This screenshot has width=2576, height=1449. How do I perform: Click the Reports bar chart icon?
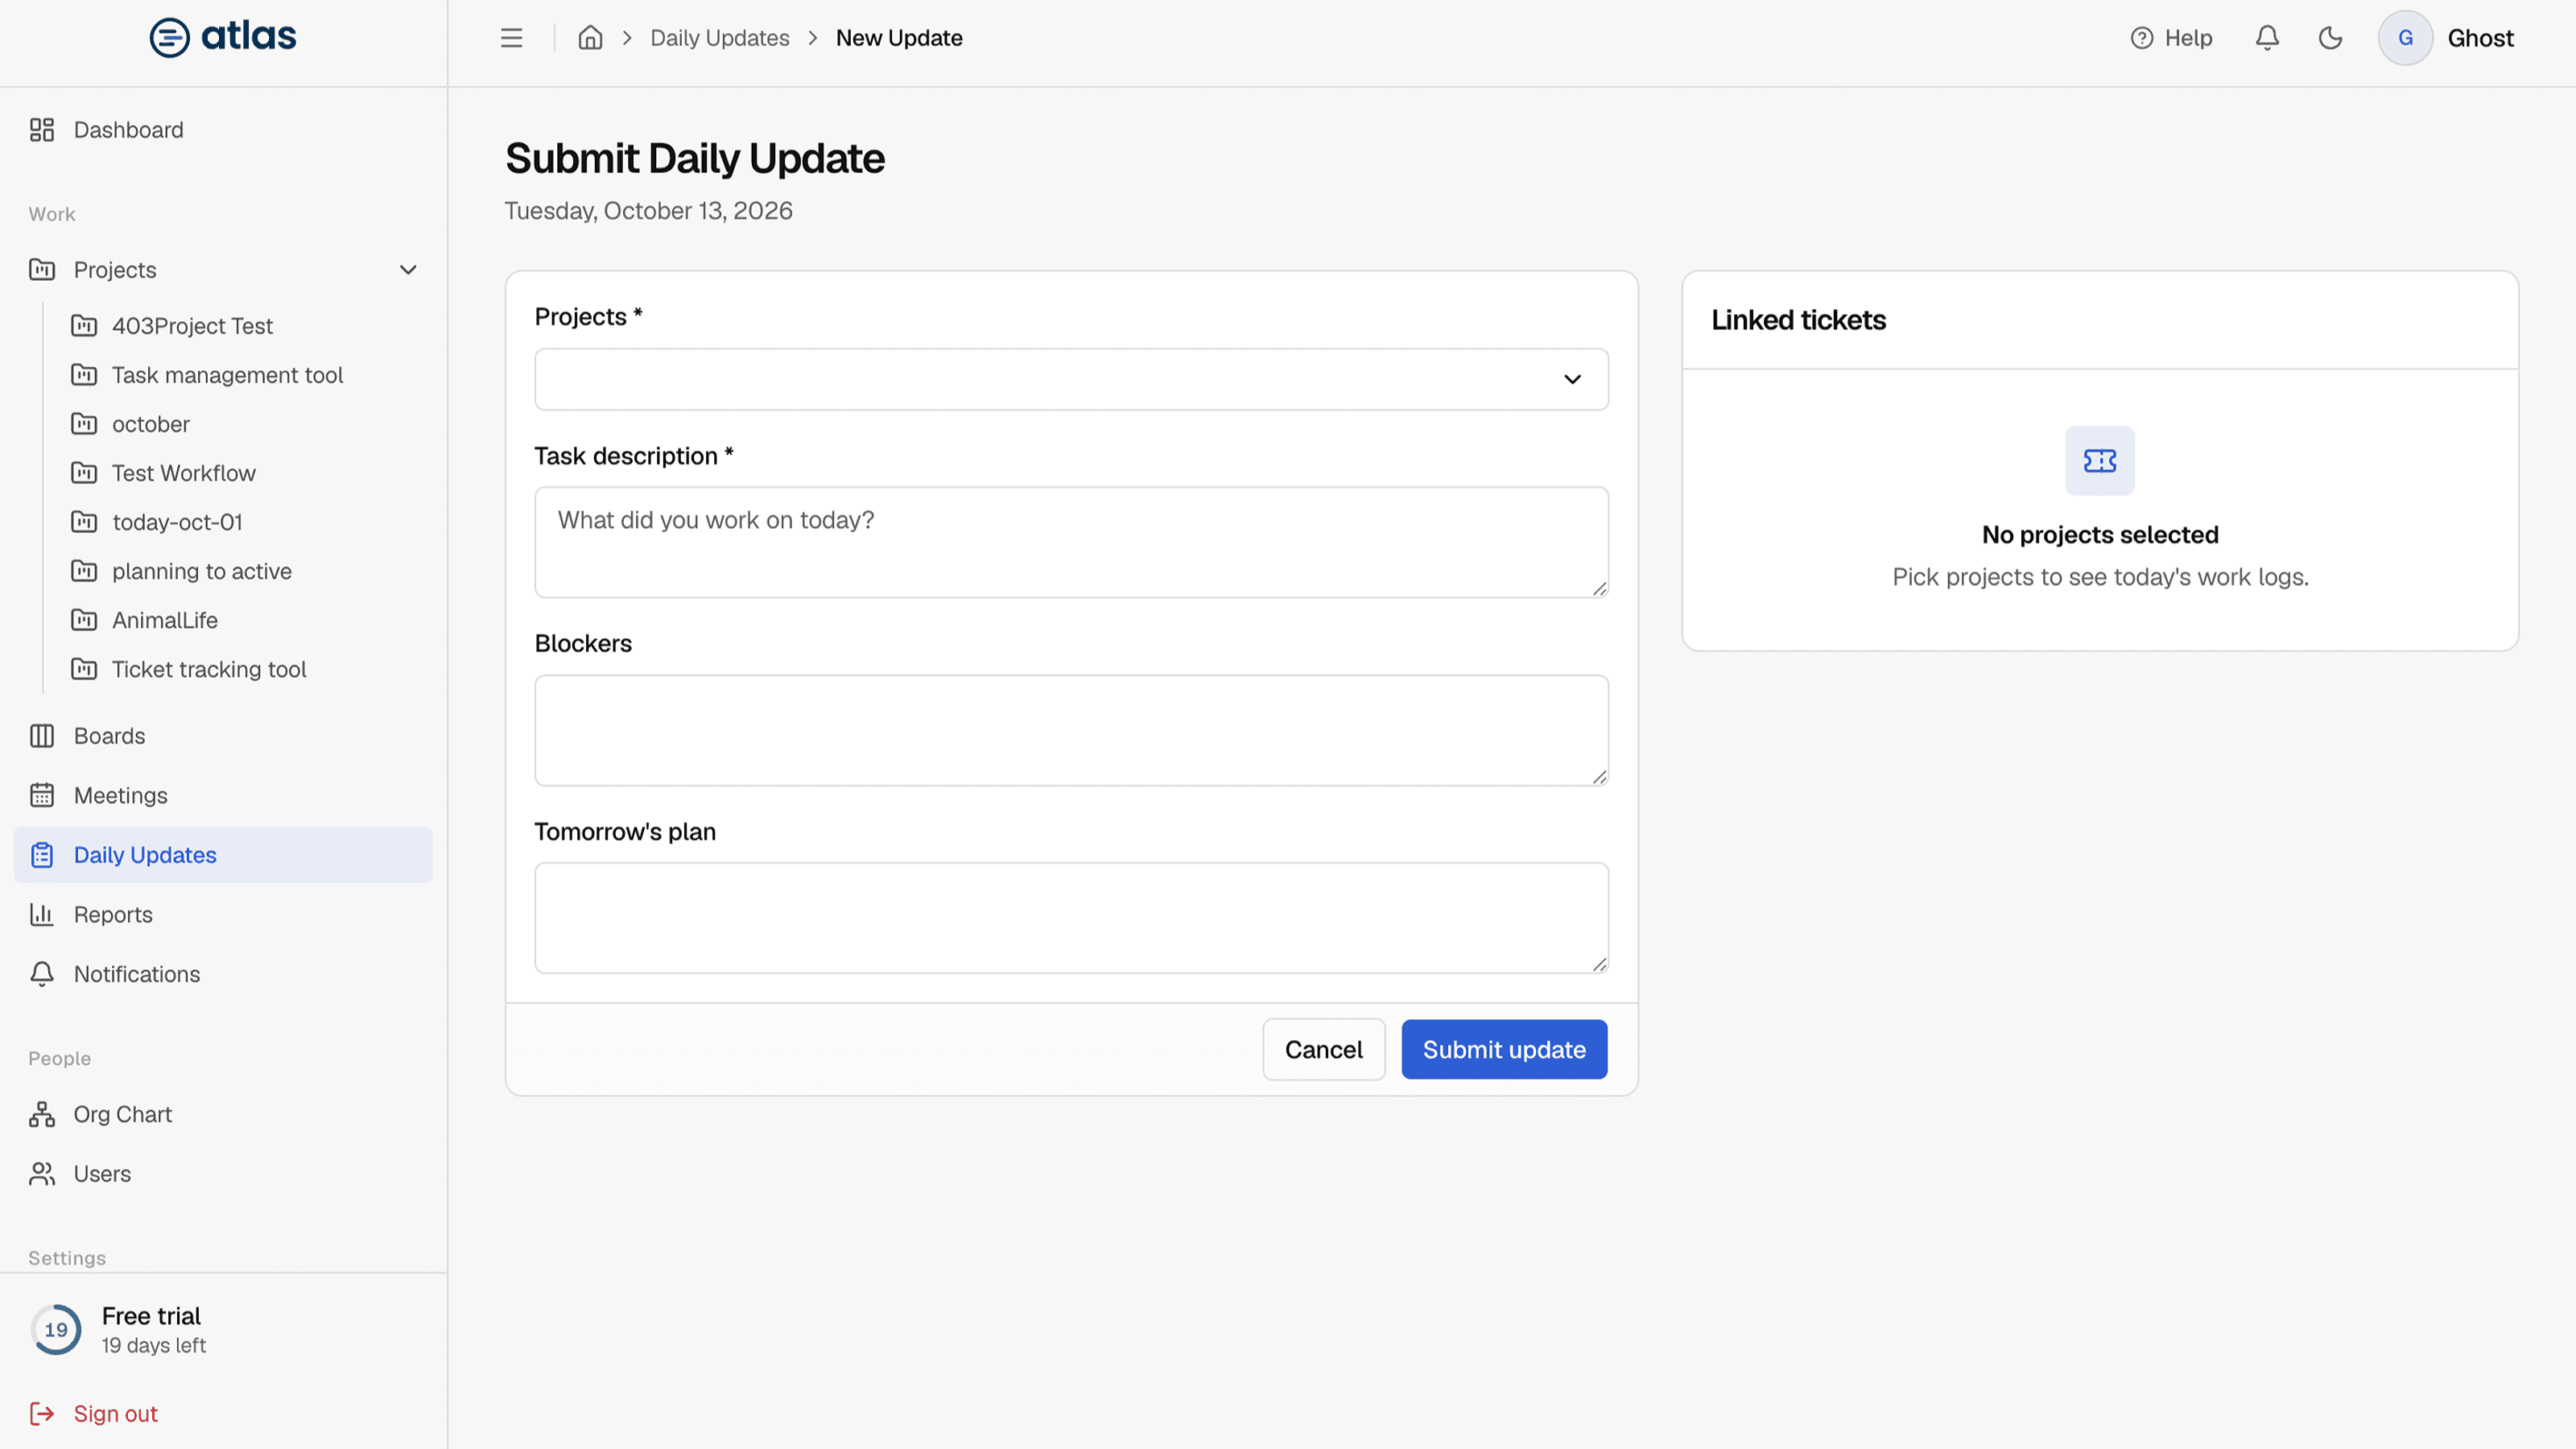42,914
